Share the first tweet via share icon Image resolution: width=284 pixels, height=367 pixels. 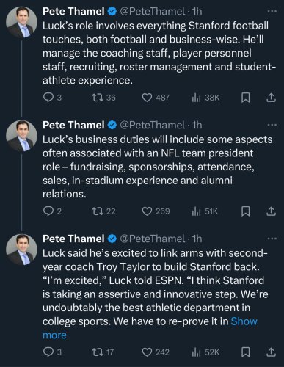click(271, 98)
